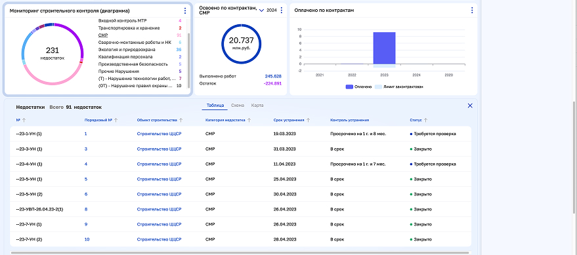Open Строительство ЦЦСР in row --23-3-УН (1)

coord(159,149)
